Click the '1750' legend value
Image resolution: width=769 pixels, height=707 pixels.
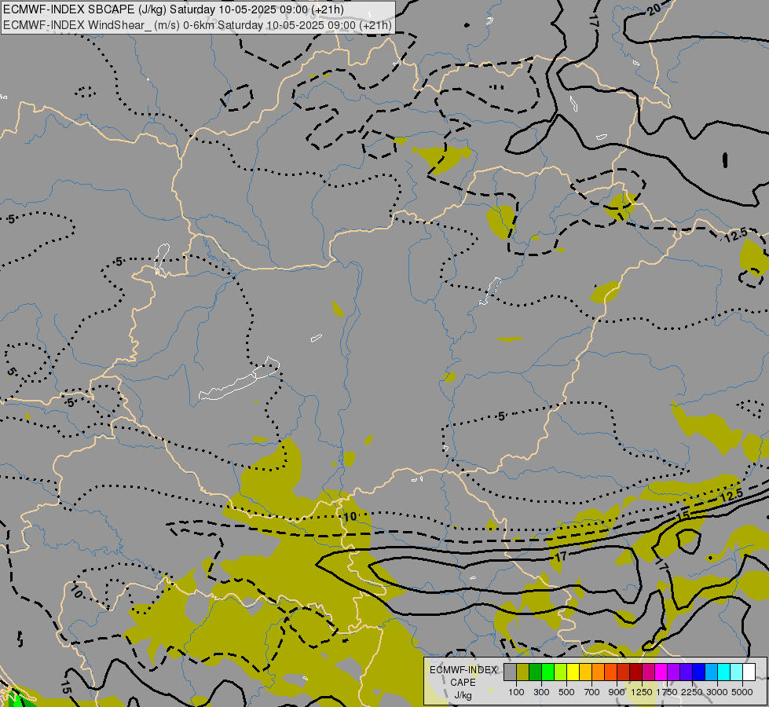click(667, 692)
